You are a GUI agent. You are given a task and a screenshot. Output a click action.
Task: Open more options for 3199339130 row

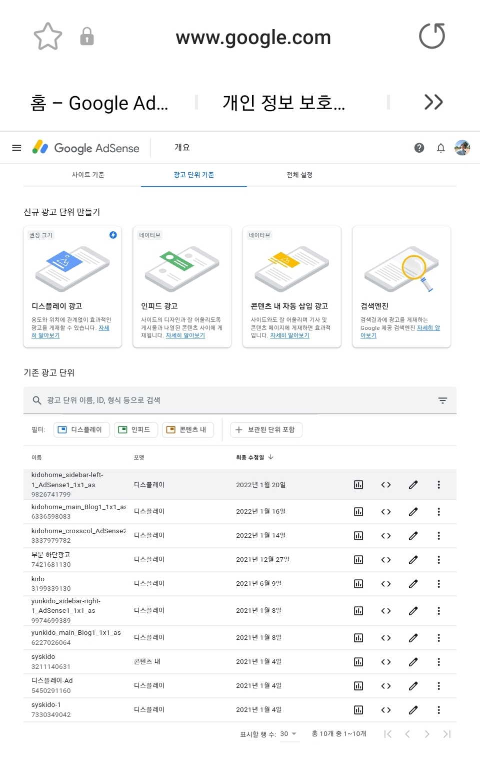(x=439, y=584)
